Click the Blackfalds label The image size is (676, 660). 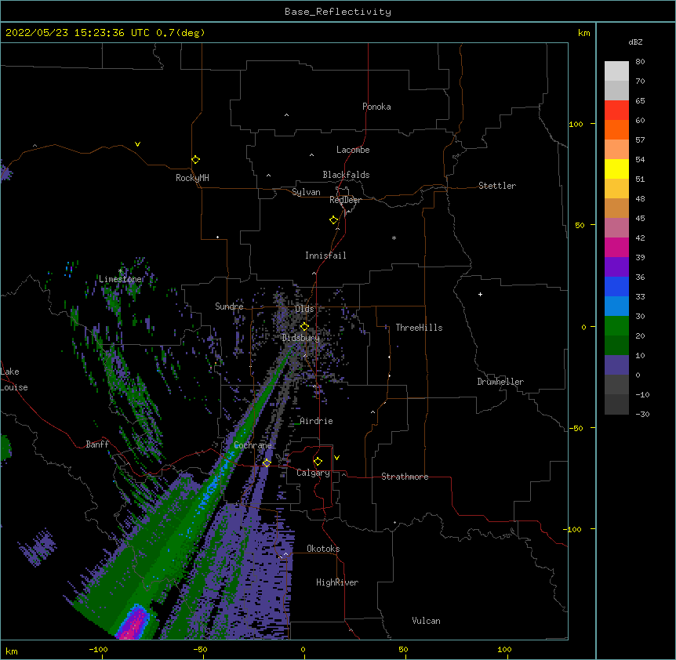pos(346,175)
